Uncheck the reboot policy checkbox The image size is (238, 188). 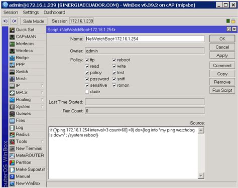click(114, 60)
